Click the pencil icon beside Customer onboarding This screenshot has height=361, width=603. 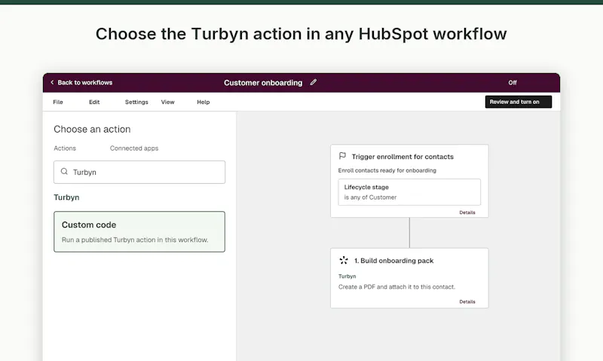(314, 82)
